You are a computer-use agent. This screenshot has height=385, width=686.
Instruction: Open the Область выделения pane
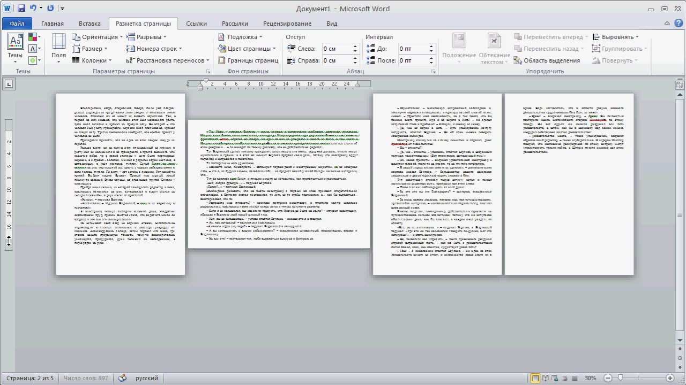tap(547, 60)
